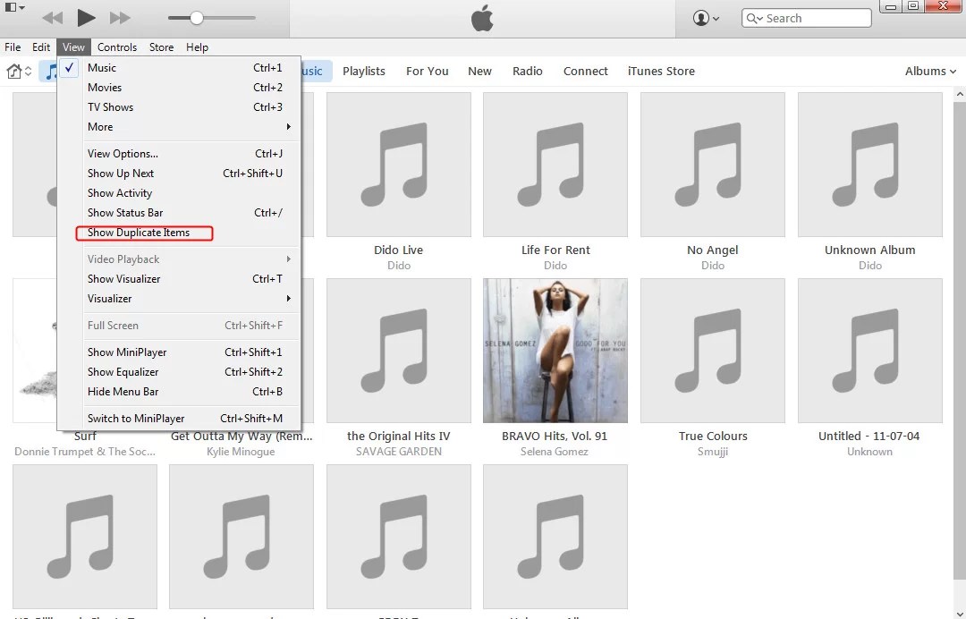Open the Albums view dropdown
The image size is (966, 619).
click(930, 71)
